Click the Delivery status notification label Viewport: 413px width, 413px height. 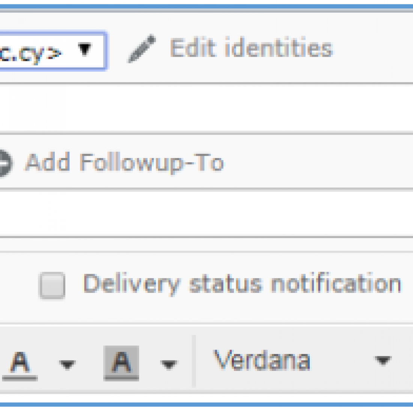(x=242, y=285)
